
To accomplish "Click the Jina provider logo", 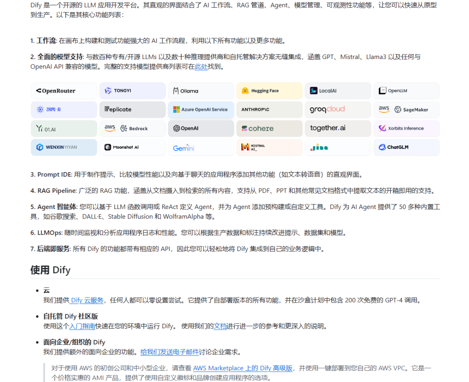I will 338,147.
